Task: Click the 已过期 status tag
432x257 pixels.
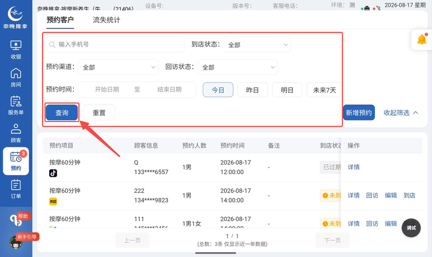Action: [x=330, y=167]
